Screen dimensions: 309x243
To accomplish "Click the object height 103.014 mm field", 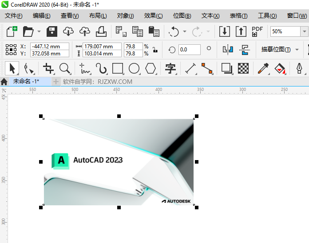I will coord(102,54).
